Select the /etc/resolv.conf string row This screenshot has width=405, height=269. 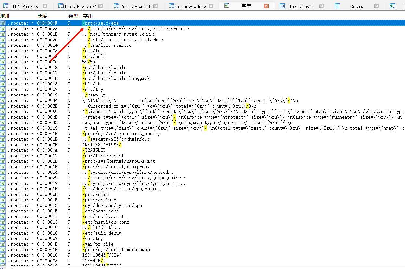pyautogui.click(x=103, y=216)
